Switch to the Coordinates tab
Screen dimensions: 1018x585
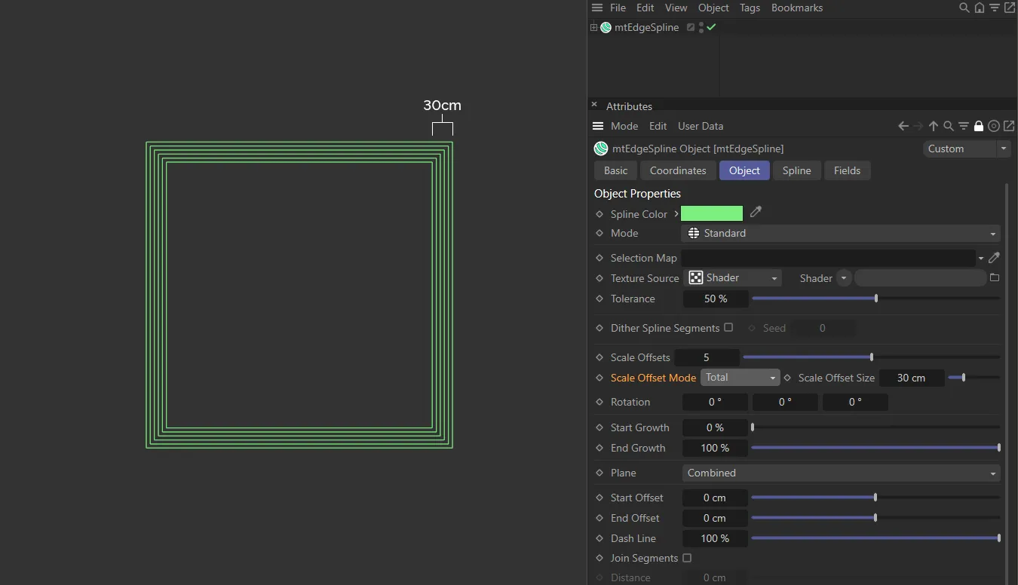(x=677, y=170)
